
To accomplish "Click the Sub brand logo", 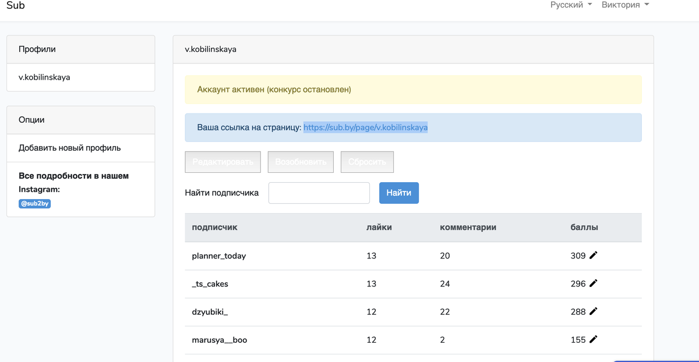I will coord(16,6).
